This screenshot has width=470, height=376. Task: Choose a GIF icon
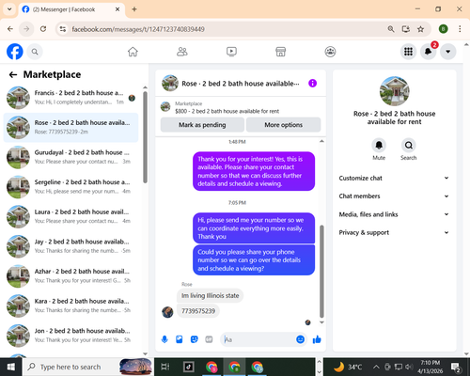click(x=209, y=339)
